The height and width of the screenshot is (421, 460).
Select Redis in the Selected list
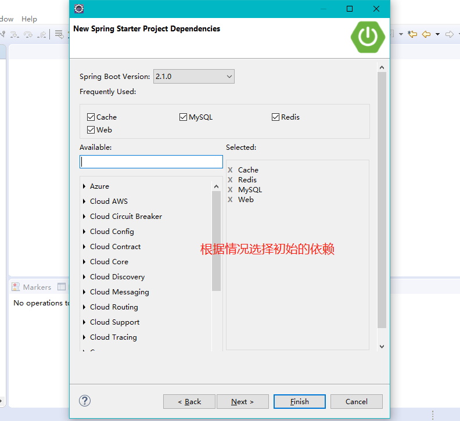coord(247,180)
